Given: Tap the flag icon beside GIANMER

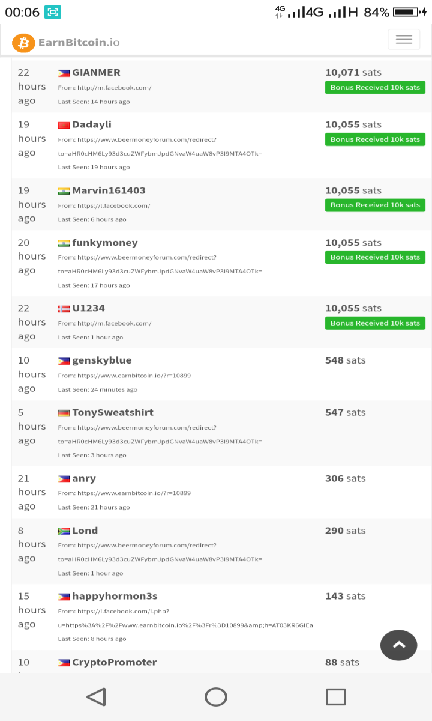Looking at the screenshot, I should coord(64,73).
